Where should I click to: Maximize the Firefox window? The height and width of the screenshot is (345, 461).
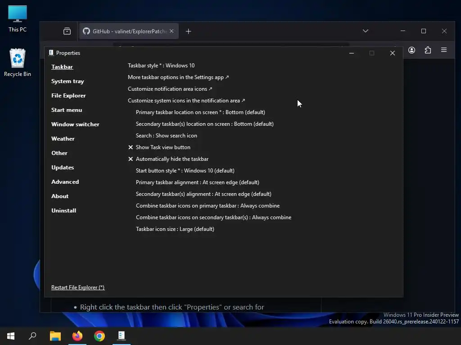coord(424,31)
